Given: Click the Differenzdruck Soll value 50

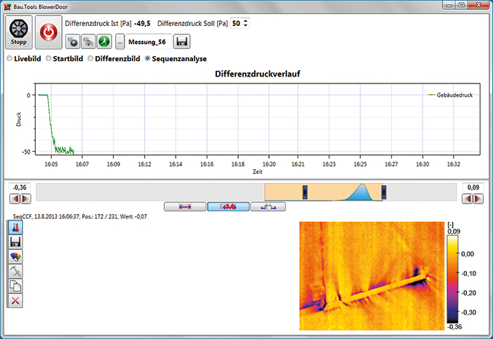Looking at the screenshot, I should coord(236,23).
